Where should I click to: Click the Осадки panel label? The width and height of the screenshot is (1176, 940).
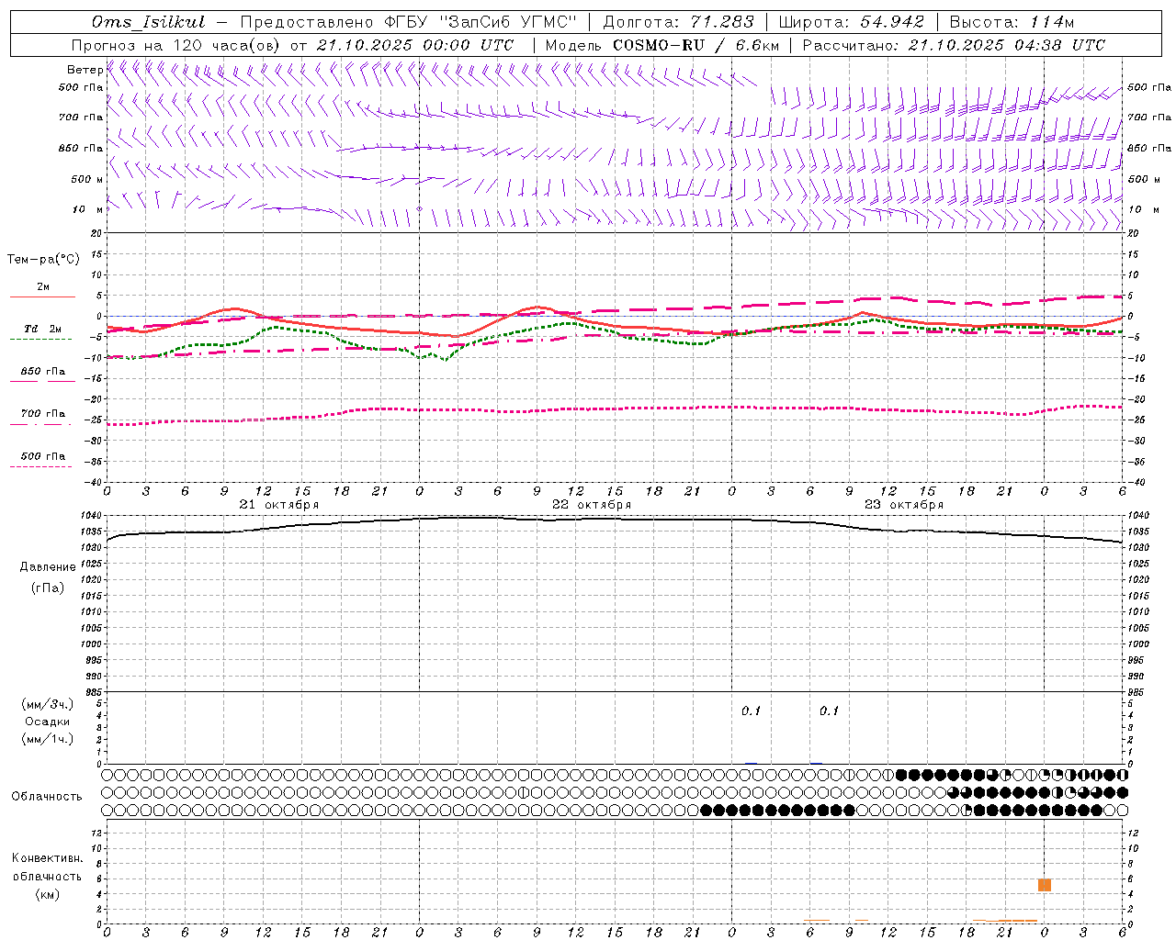48,722
